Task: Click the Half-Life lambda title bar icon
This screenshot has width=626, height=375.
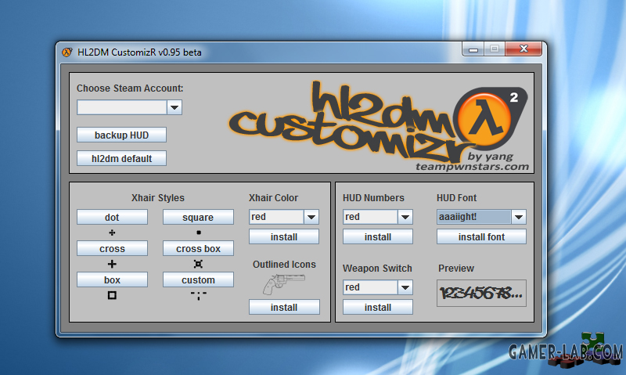Action: point(67,52)
